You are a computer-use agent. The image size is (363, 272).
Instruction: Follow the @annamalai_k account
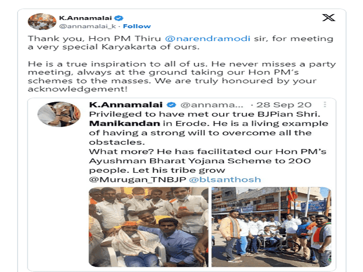point(137,26)
